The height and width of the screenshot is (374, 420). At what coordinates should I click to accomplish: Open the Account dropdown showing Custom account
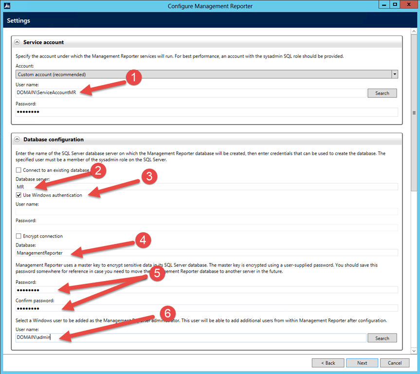pyautogui.click(x=395, y=74)
